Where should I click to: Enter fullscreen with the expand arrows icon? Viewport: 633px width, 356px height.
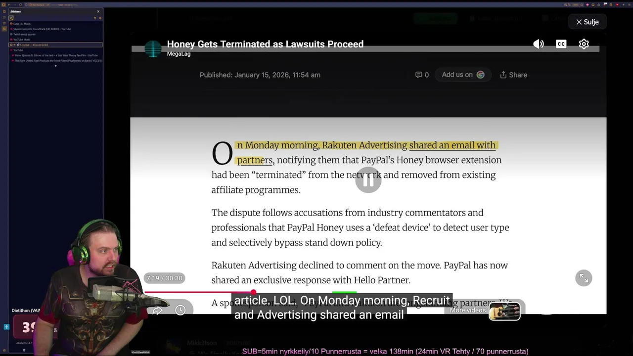(584, 278)
